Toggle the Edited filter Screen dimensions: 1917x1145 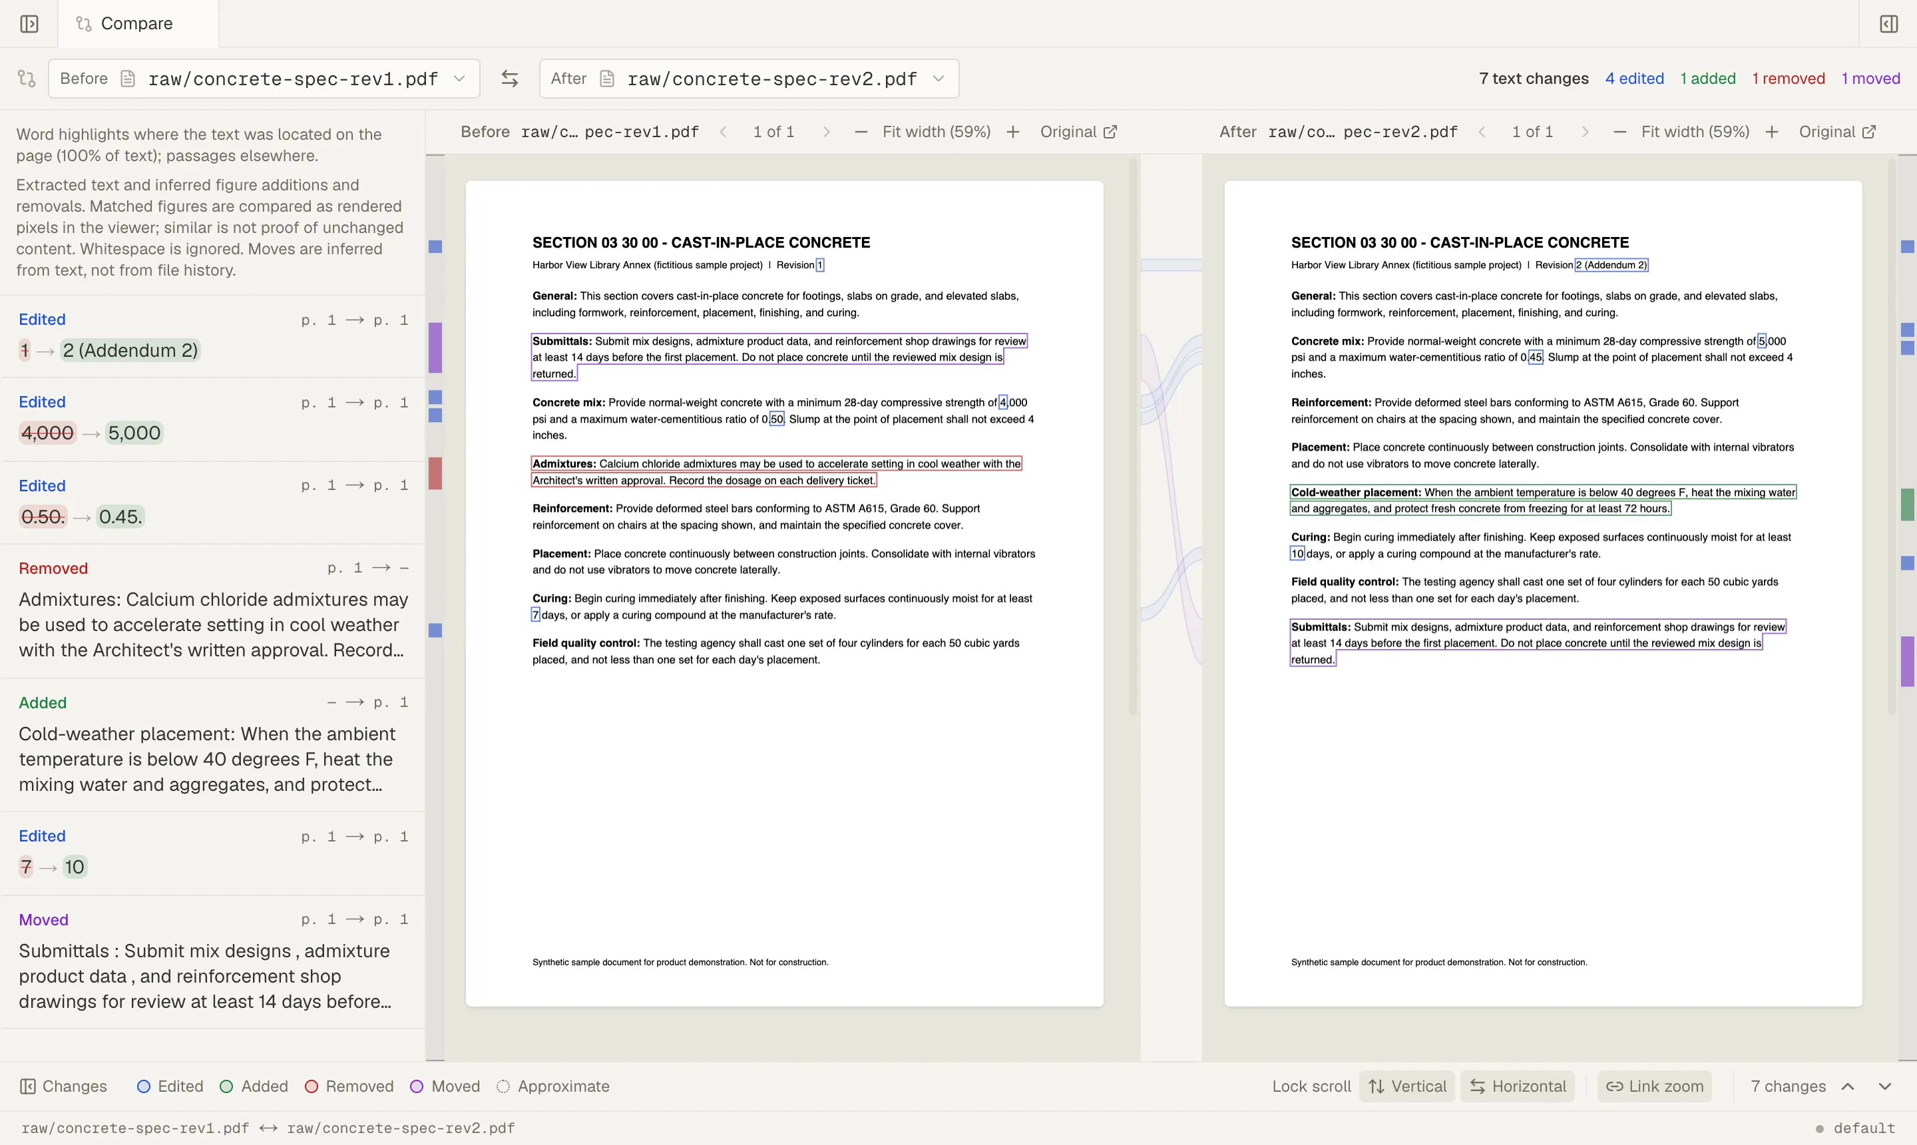coord(170,1086)
